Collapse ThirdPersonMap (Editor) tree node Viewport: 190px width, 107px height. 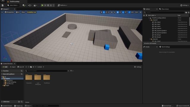149,18
